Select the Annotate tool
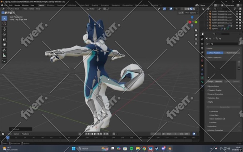The width and height of the screenshot is (243, 152). (4, 50)
